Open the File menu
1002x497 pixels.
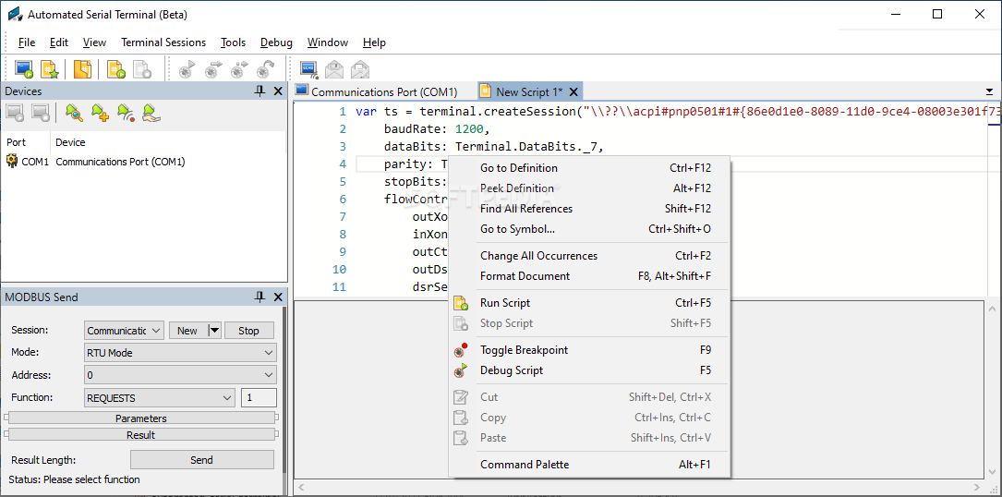click(x=27, y=42)
